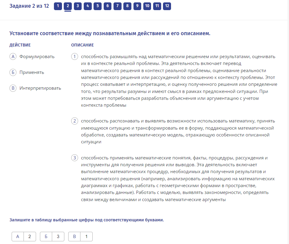Click the circled letter Б marker

13,72
